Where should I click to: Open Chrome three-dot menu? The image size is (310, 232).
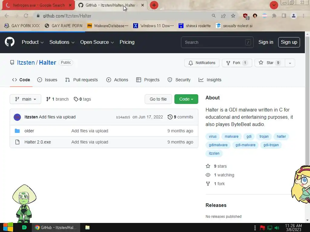tap(303, 16)
